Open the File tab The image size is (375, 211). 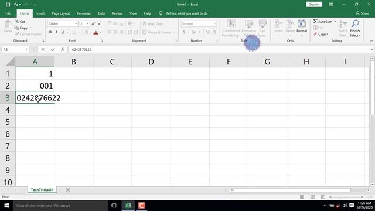(8, 13)
